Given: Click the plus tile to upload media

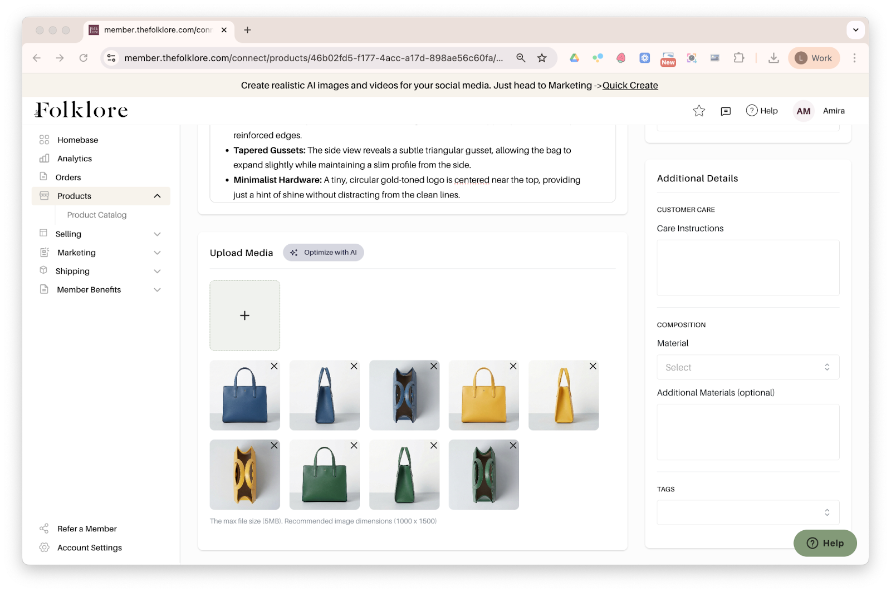Looking at the screenshot, I should (x=244, y=315).
